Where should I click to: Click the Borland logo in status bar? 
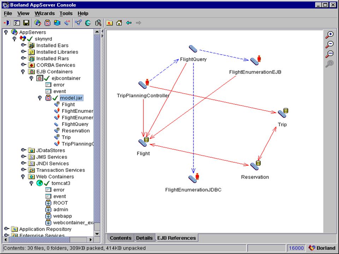coord(322,248)
